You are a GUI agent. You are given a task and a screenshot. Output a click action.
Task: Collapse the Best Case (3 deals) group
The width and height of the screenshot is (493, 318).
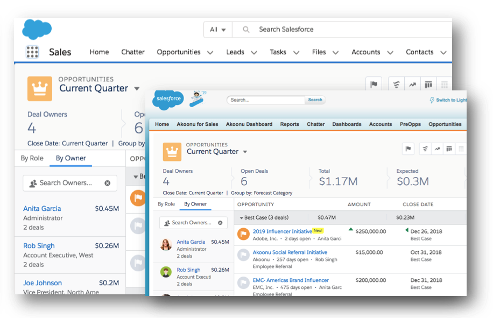(x=242, y=218)
